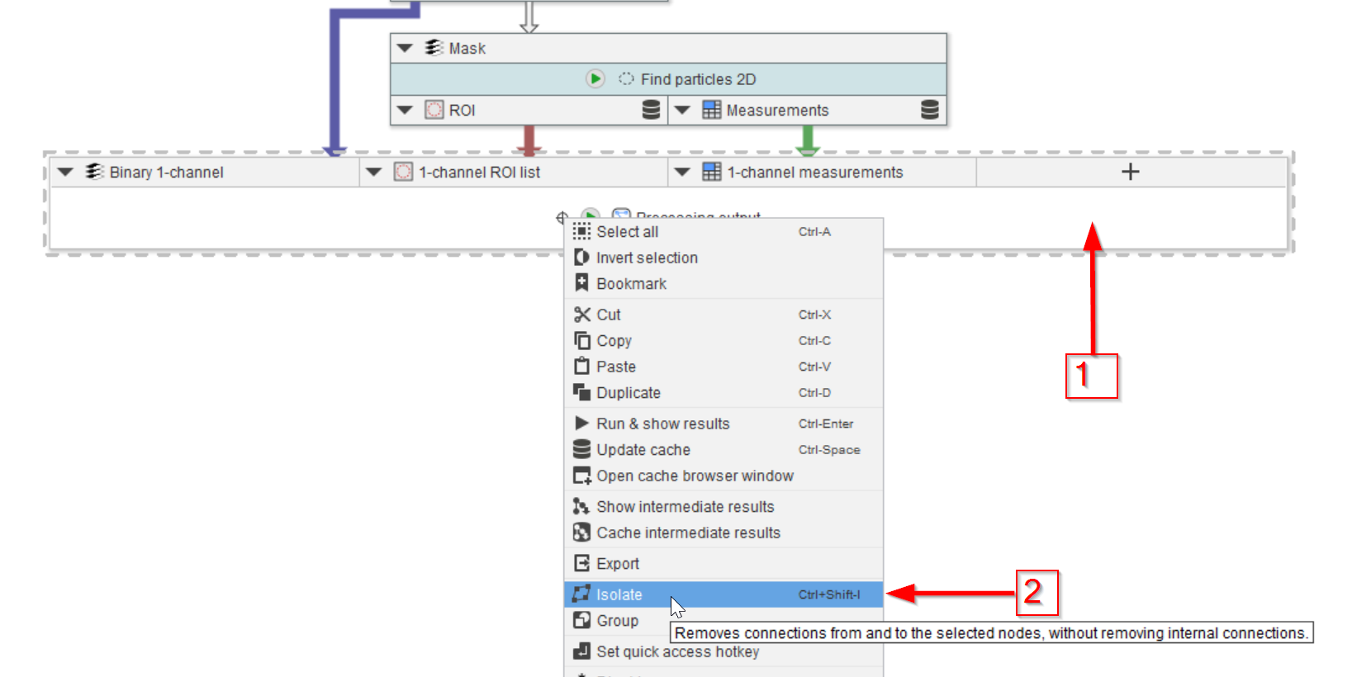Viewport: 1371px width, 677px height.
Task: Click the Mask input layers icon
Action: 434,48
